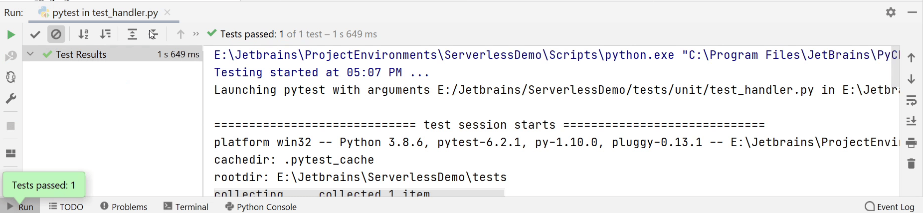Toggle the Show Passed checkmark filter
The image size is (923, 213).
pos(35,34)
